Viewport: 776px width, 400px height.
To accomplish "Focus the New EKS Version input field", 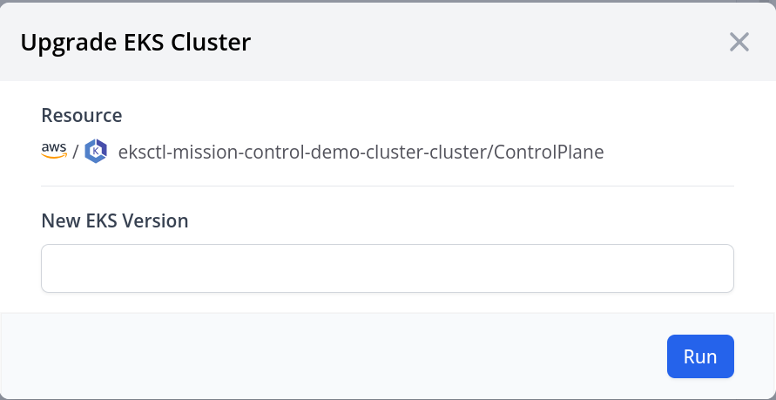I will pyautogui.click(x=387, y=268).
